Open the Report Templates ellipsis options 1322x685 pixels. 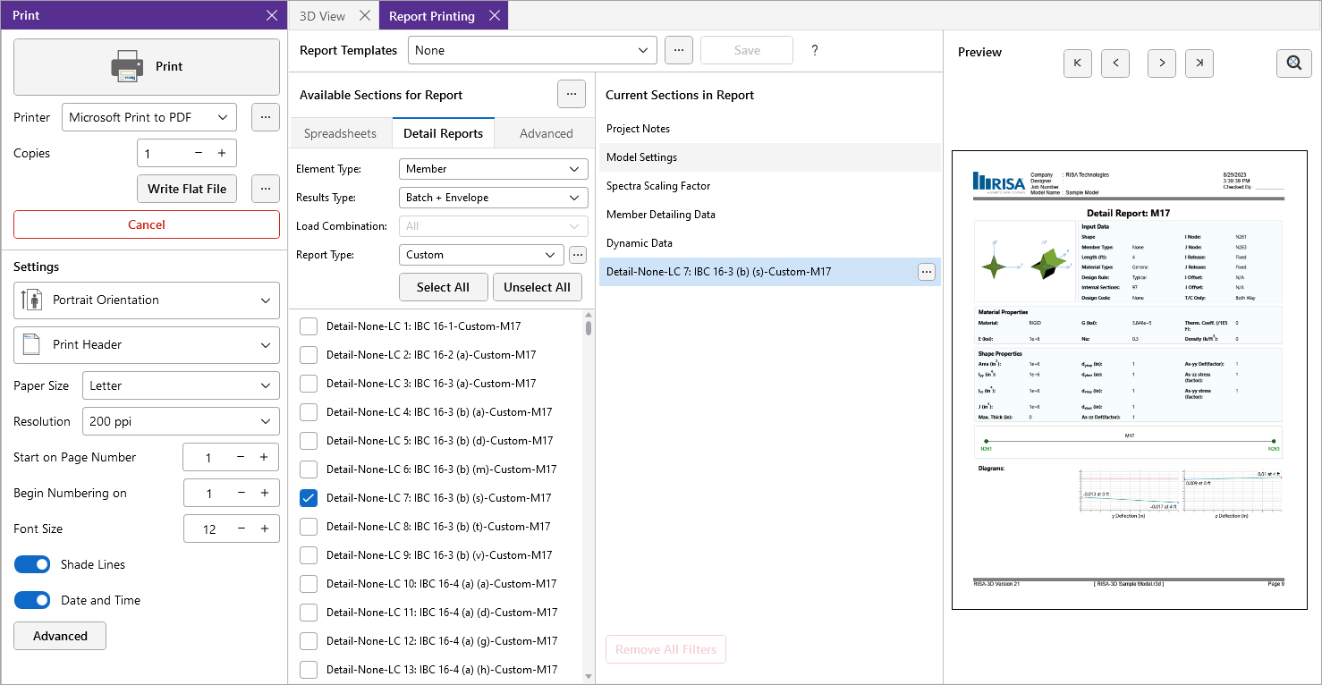click(x=679, y=51)
